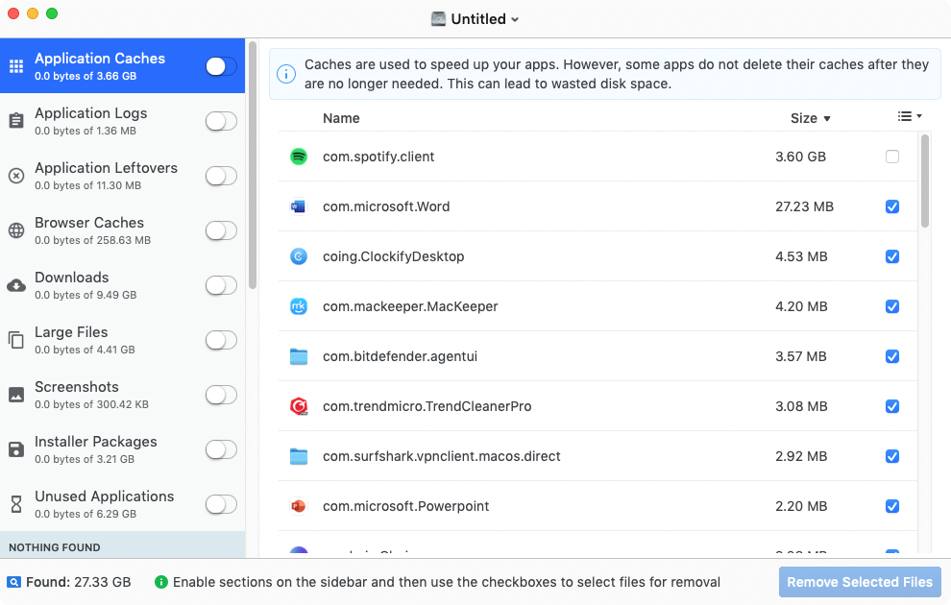Click the Downloads cloud icon
Viewport: 951px width, 605px height.
16,285
